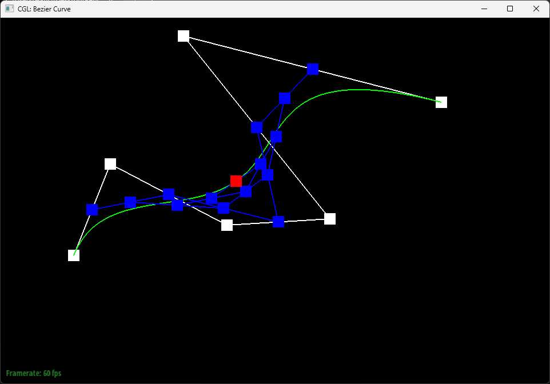The image size is (550, 384).
Task: Click blue square between top and right control points
Action: pyautogui.click(x=313, y=69)
